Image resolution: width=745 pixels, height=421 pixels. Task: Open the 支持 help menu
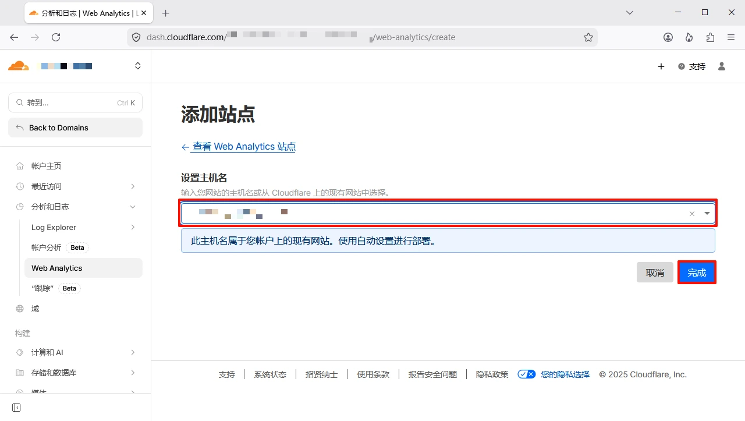(691, 66)
